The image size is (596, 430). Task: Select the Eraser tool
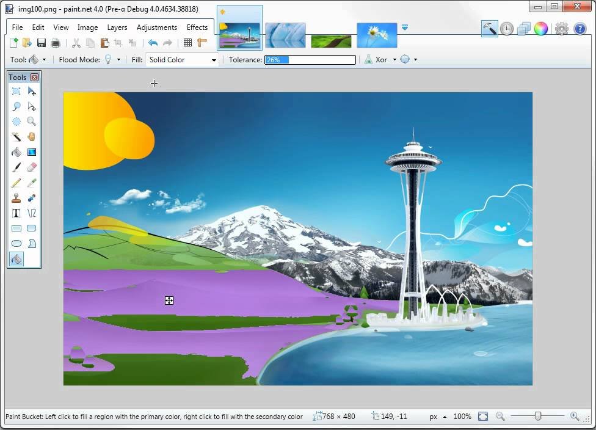pos(32,167)
